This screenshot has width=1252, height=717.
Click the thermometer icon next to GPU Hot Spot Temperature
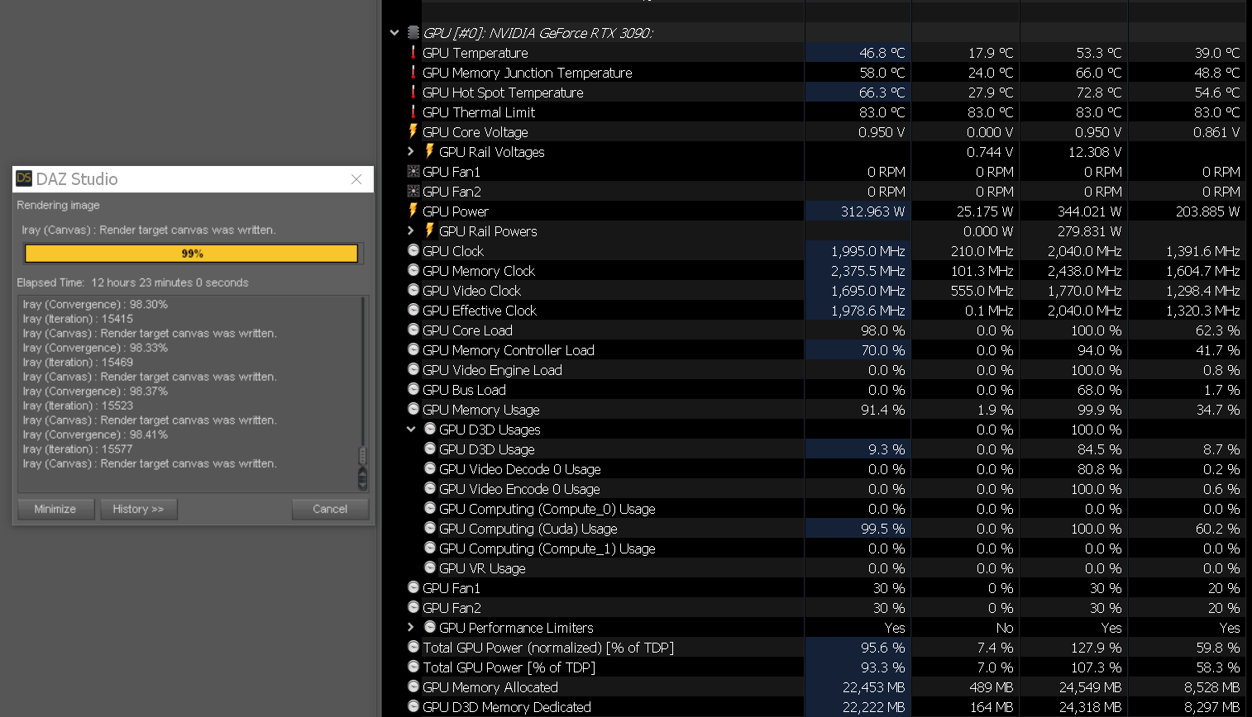coord(413,92)
